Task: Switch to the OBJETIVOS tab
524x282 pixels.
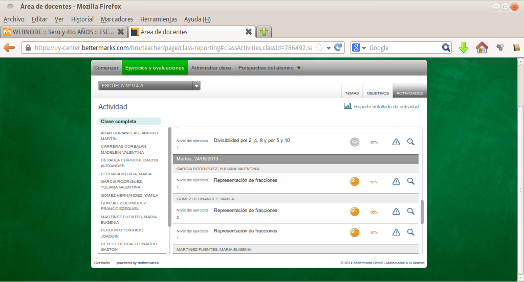Action: point(378,93)
